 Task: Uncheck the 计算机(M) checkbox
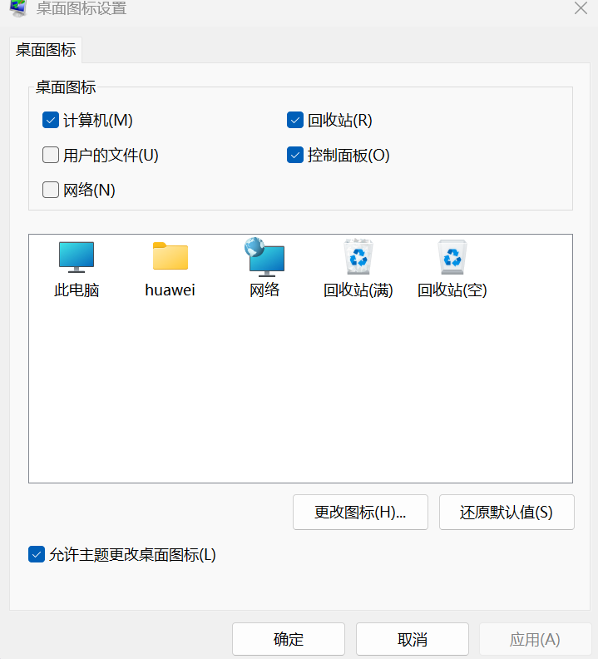[x=51, y=120]
